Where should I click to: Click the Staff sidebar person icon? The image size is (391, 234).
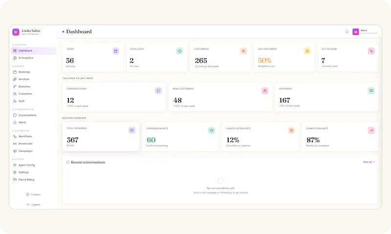coord(15,101)
